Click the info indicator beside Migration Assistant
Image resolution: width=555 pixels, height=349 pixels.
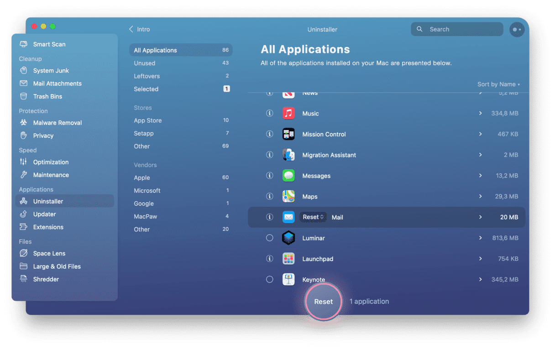point(270,155)
